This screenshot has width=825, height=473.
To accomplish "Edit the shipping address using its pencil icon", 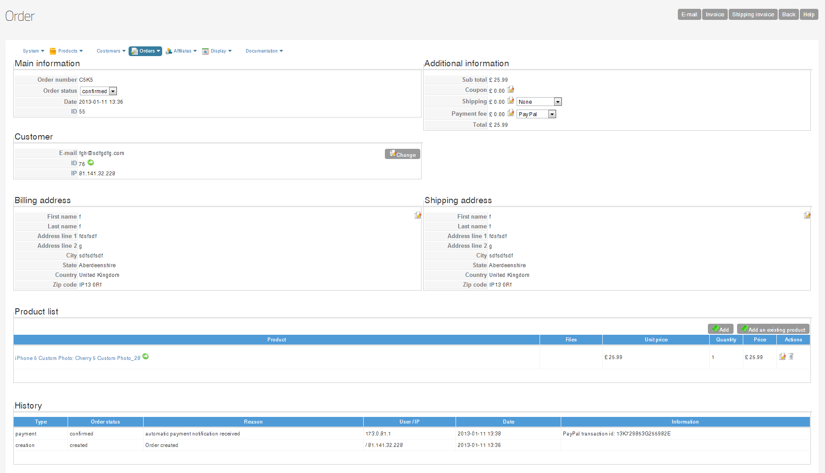I will (x=807, y=216).
